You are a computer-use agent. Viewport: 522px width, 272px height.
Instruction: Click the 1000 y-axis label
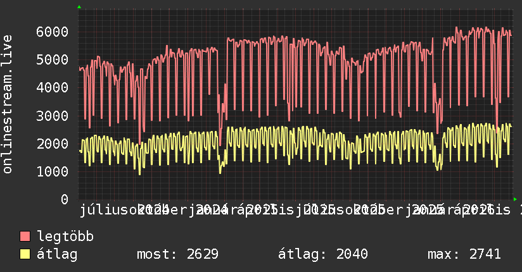pos(53,171)
